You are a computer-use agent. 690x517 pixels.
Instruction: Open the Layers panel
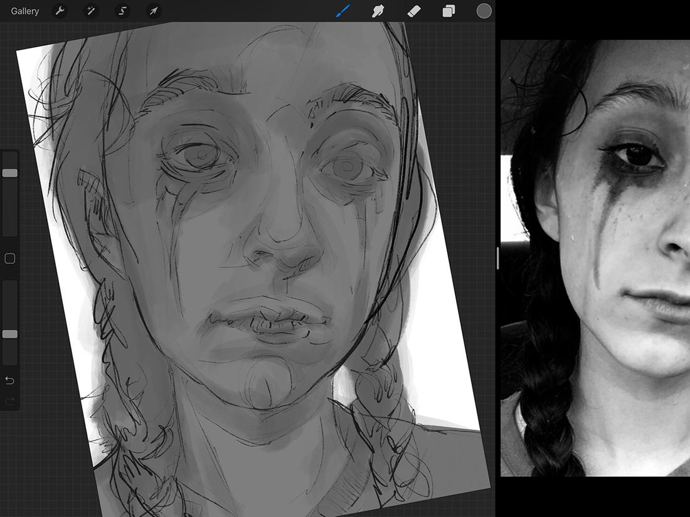click(x=449, y=11)
